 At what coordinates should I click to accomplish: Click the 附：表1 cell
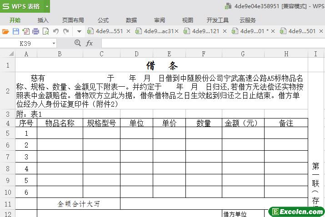[x=49, y=114]
